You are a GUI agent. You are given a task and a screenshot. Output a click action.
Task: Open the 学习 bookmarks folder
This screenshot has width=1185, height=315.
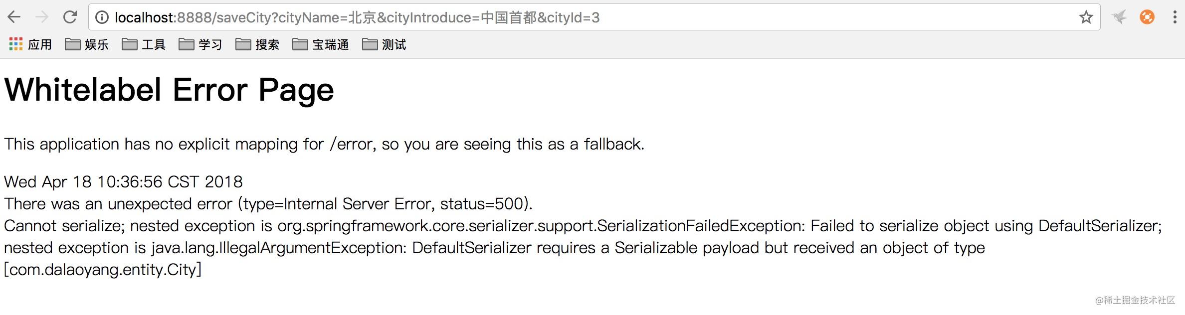click(200, 44)
